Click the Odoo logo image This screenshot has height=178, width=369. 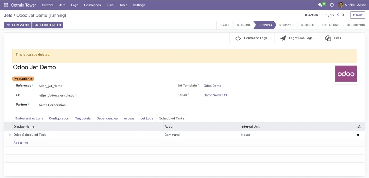pos(346,73)
